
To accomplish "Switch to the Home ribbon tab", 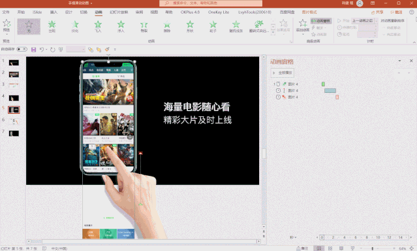I will click(x=21, y=12).
